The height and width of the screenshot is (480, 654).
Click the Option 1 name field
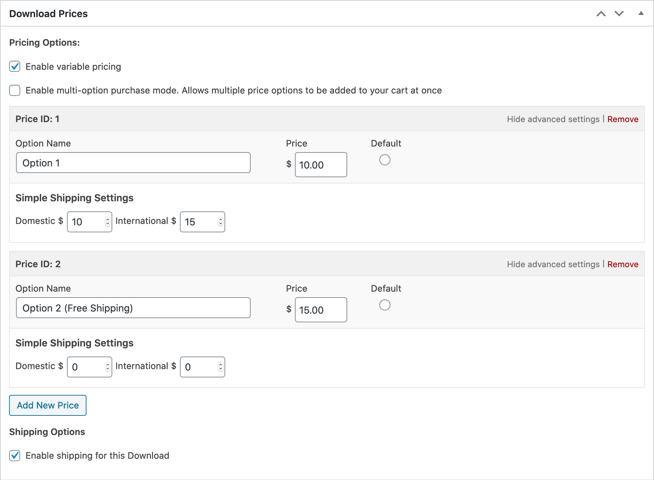click(x=133, y=163)
